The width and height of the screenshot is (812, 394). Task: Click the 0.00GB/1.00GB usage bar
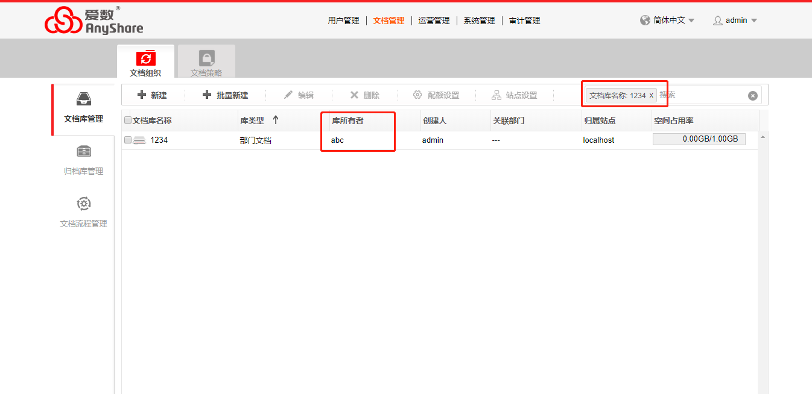[699, 139]
